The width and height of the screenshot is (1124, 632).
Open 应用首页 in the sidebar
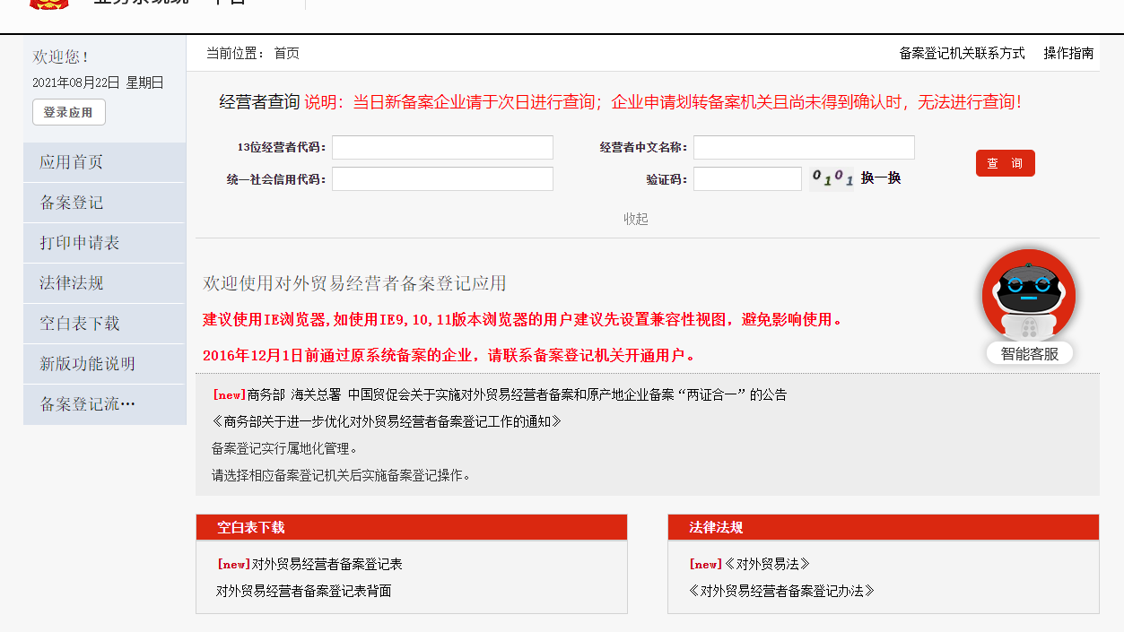point(72,162)
